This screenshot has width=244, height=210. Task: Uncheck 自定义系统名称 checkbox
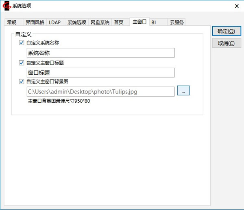tap(22, 43)
